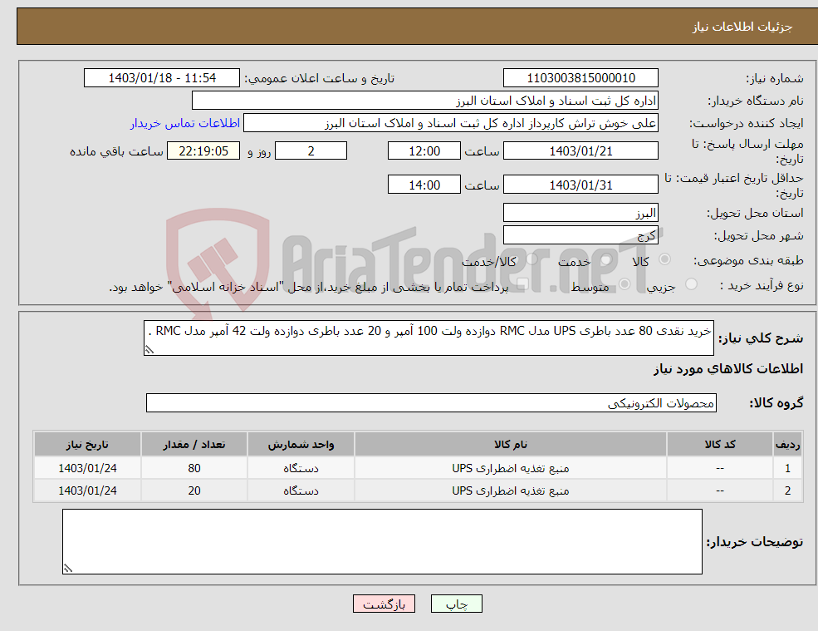Click the delivery province field البرز

[580, 213]
